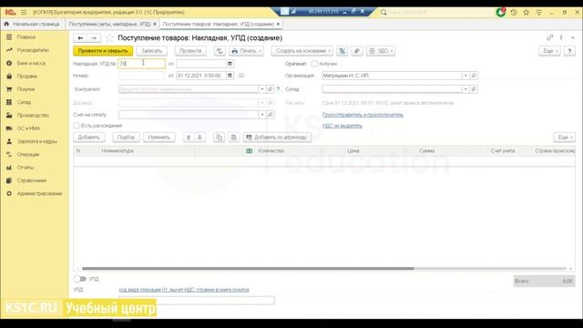Screen dimensions: 583x328
Task: Go back with the left arrow button
Action: (80, 38)
